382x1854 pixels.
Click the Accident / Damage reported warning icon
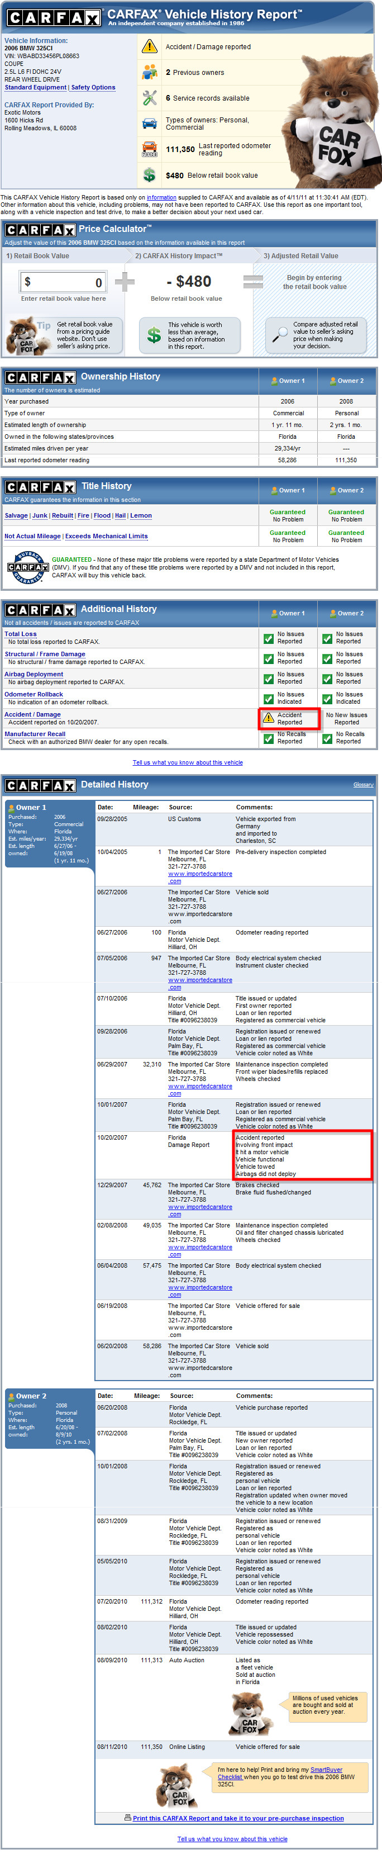150,47
